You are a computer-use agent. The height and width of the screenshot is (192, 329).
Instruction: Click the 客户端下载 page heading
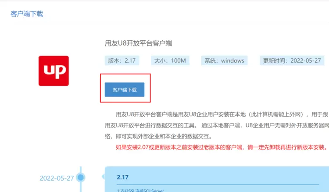pyautogui.click(x=27, y=14)
